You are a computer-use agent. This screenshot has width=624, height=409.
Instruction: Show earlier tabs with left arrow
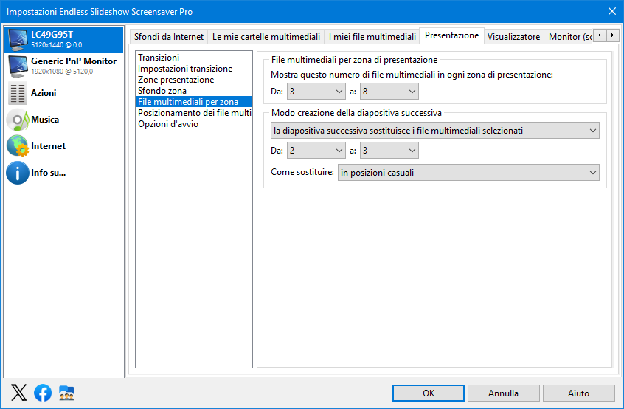600,35
